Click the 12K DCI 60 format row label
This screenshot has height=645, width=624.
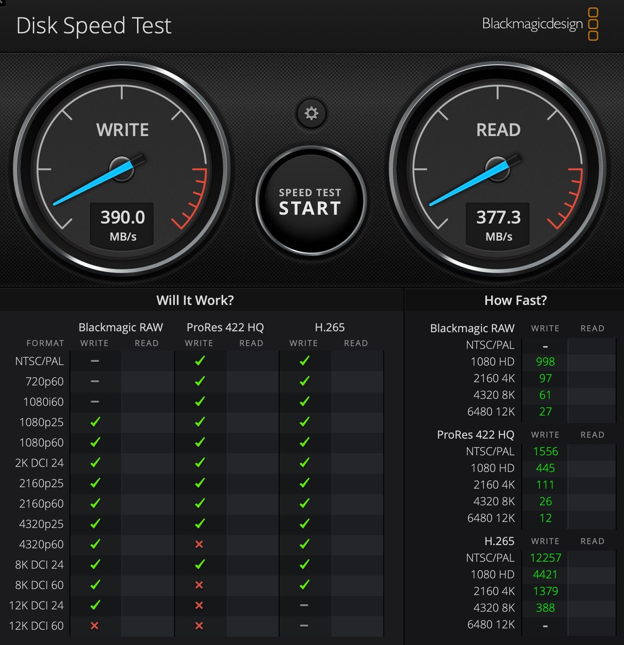(36, 626)
